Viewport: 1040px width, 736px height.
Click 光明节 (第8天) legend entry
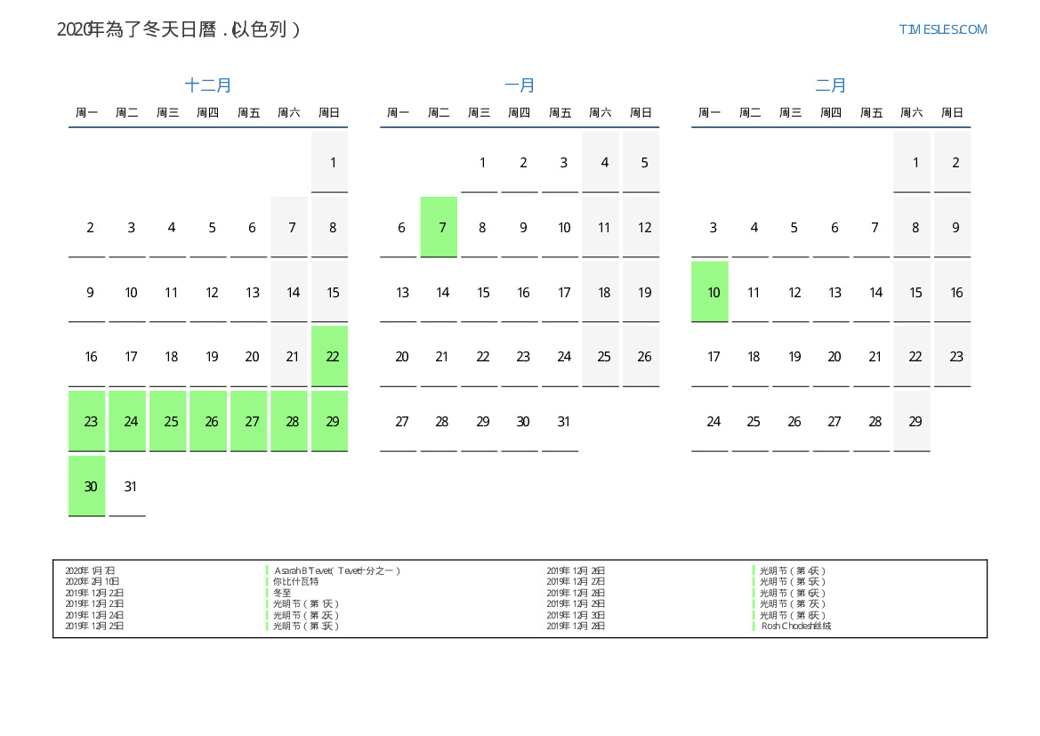793,615
